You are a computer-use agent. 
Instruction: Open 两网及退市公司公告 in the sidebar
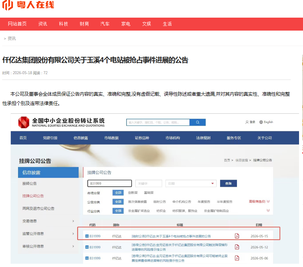pyautogui.click(x=38, y=208)
